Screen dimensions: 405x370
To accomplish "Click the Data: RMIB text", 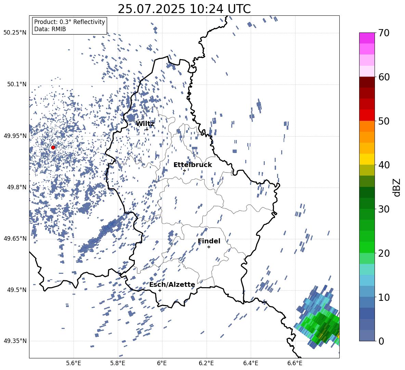I will (x=50, y=29).
